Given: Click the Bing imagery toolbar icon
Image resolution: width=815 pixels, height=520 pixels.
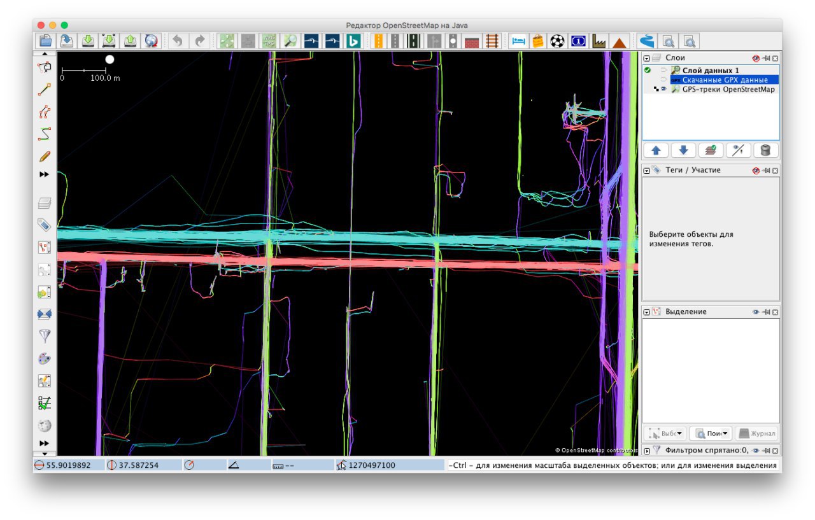Looking at the screenshot, I should click(353, 41).
